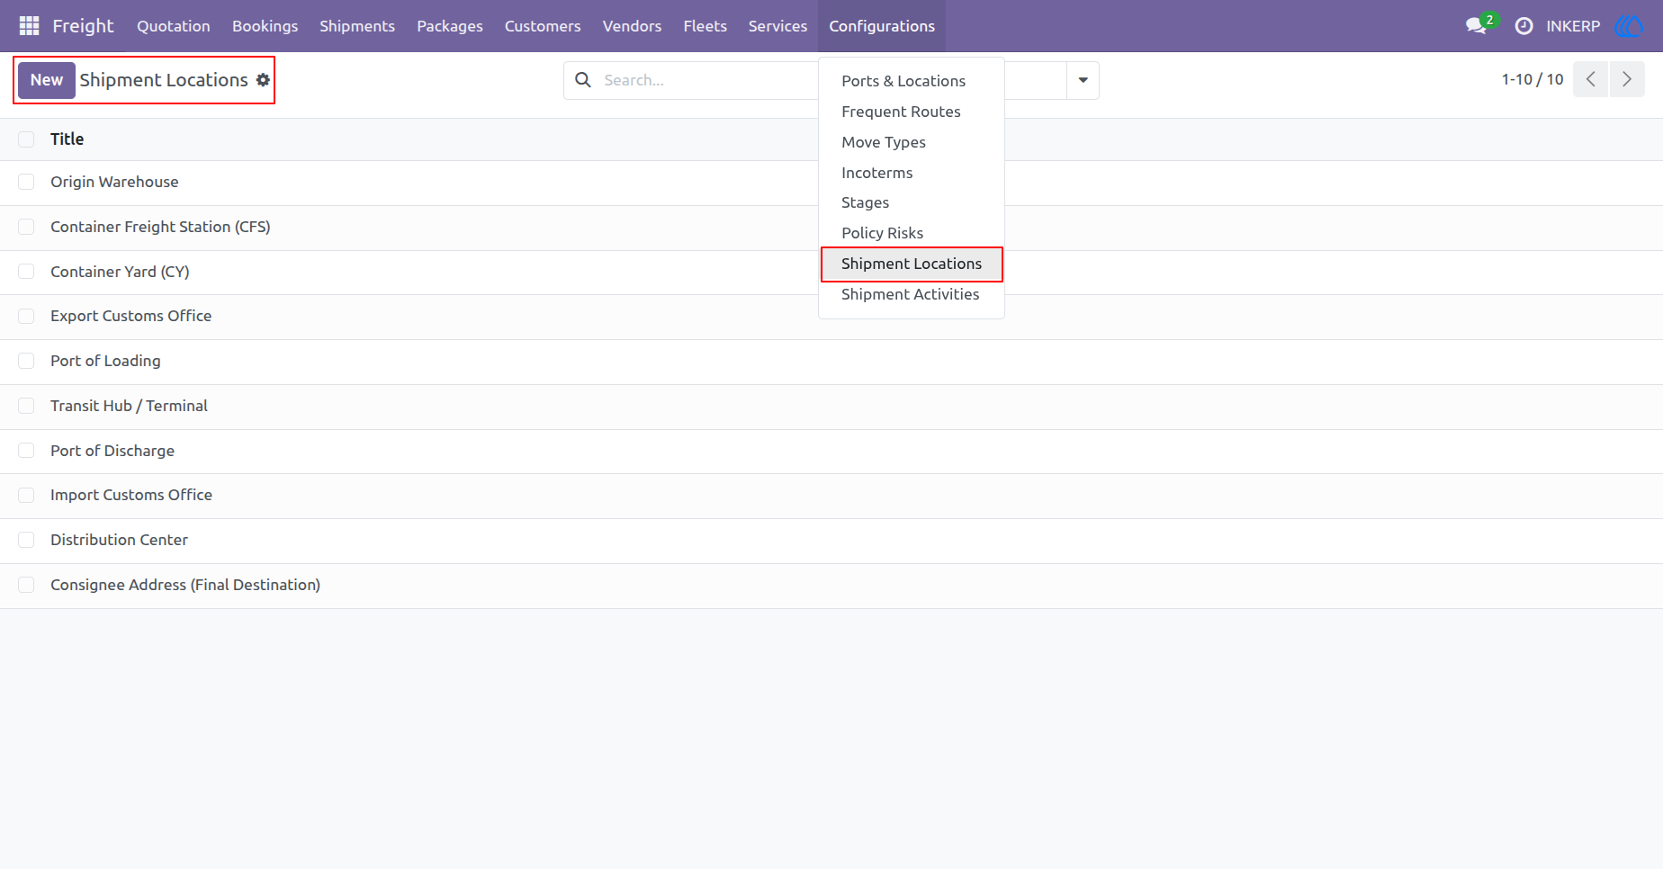
Task: Click the user avatar logo icon
Action: click(x=1629, y=26)
